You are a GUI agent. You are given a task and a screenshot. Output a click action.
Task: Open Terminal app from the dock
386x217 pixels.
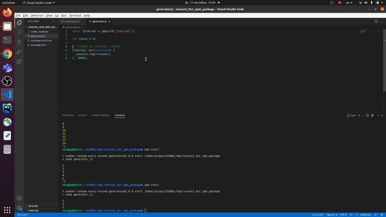click(7, 40)
